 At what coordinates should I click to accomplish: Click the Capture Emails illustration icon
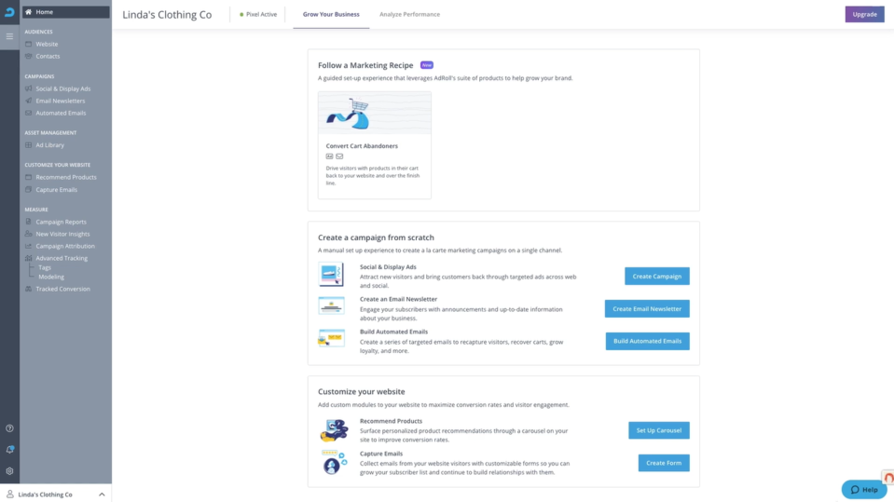point(334,462)
